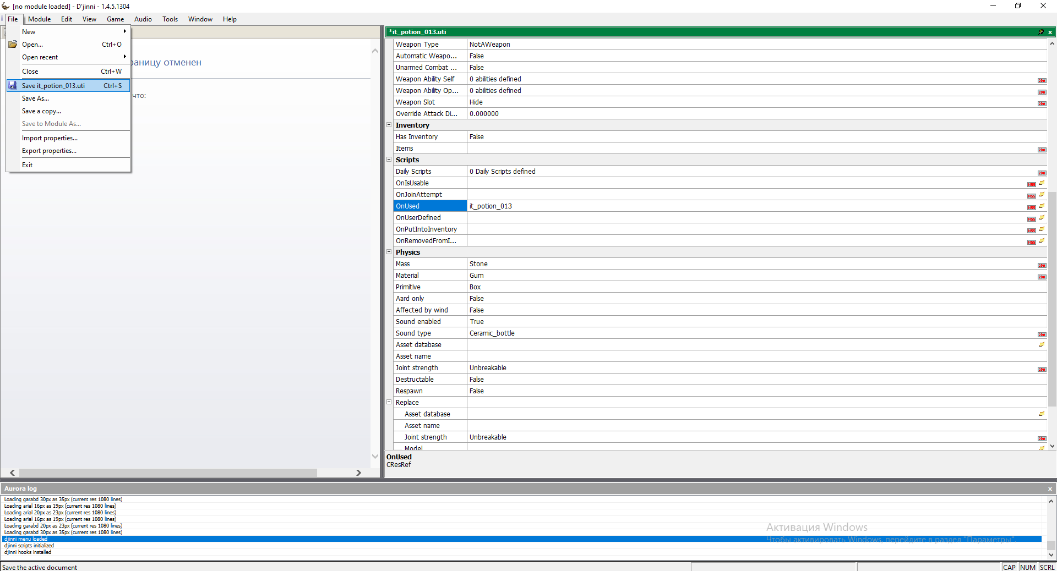The image size is (1057, 571).
Task: Choose Save As... in File menu
Action: click(68, 98)
